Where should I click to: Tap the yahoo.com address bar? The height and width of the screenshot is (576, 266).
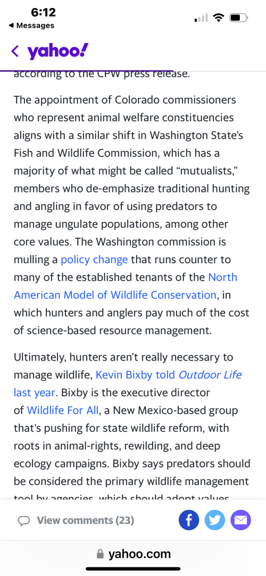click(133, 554)
